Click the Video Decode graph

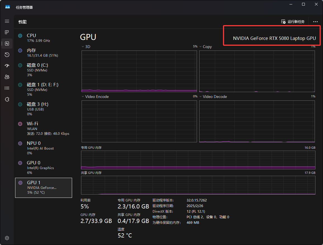(x=257, y=121)
